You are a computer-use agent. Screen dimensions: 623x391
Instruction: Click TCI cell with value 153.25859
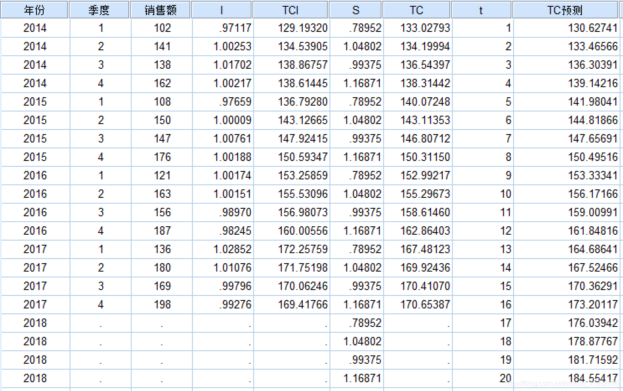291,176
